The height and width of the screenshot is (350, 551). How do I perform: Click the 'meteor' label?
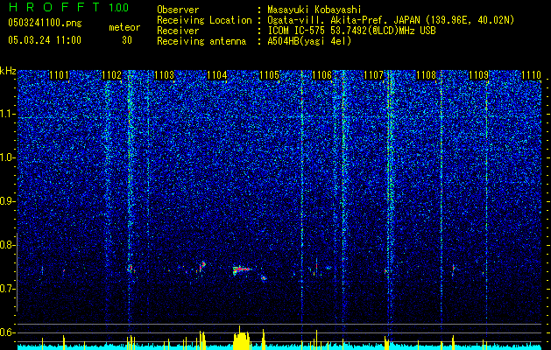124,27
